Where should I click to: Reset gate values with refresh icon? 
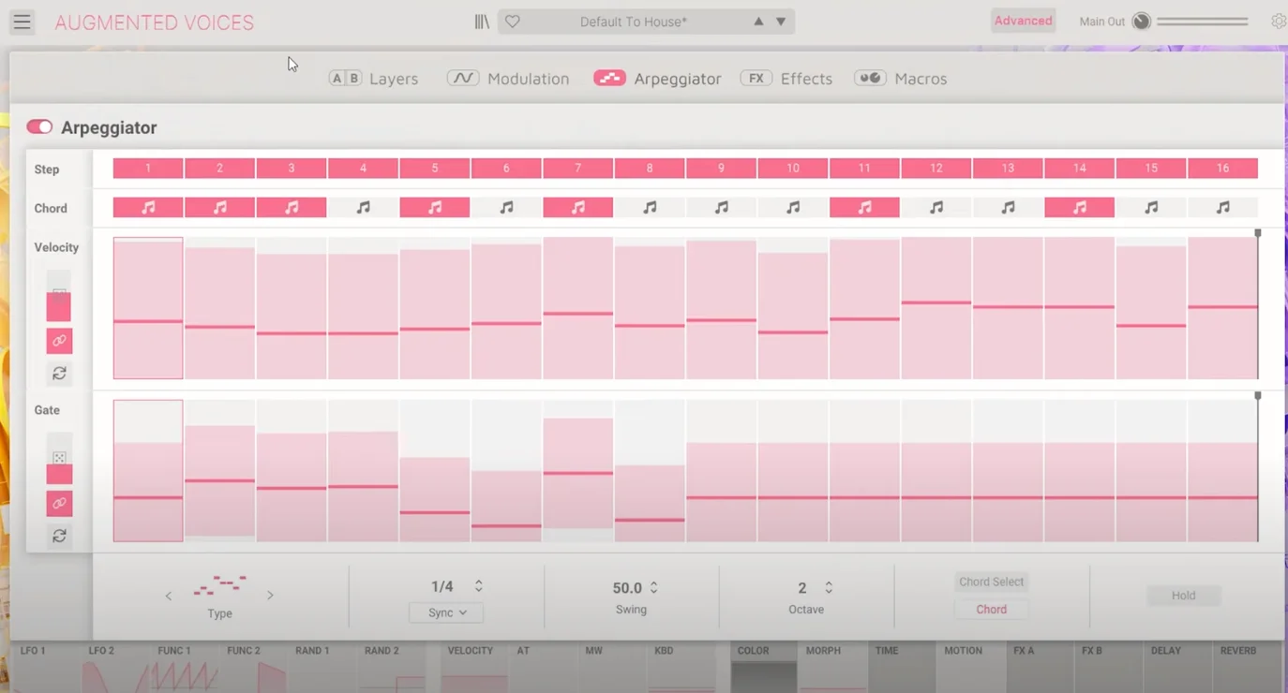pos(59,536)
